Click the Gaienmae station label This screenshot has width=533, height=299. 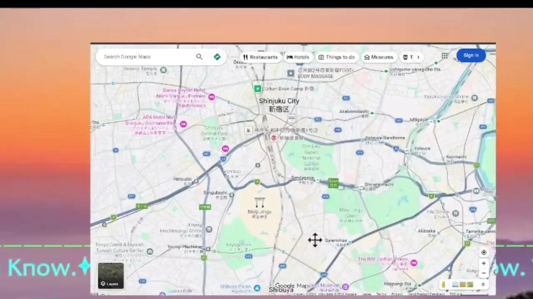336,240
